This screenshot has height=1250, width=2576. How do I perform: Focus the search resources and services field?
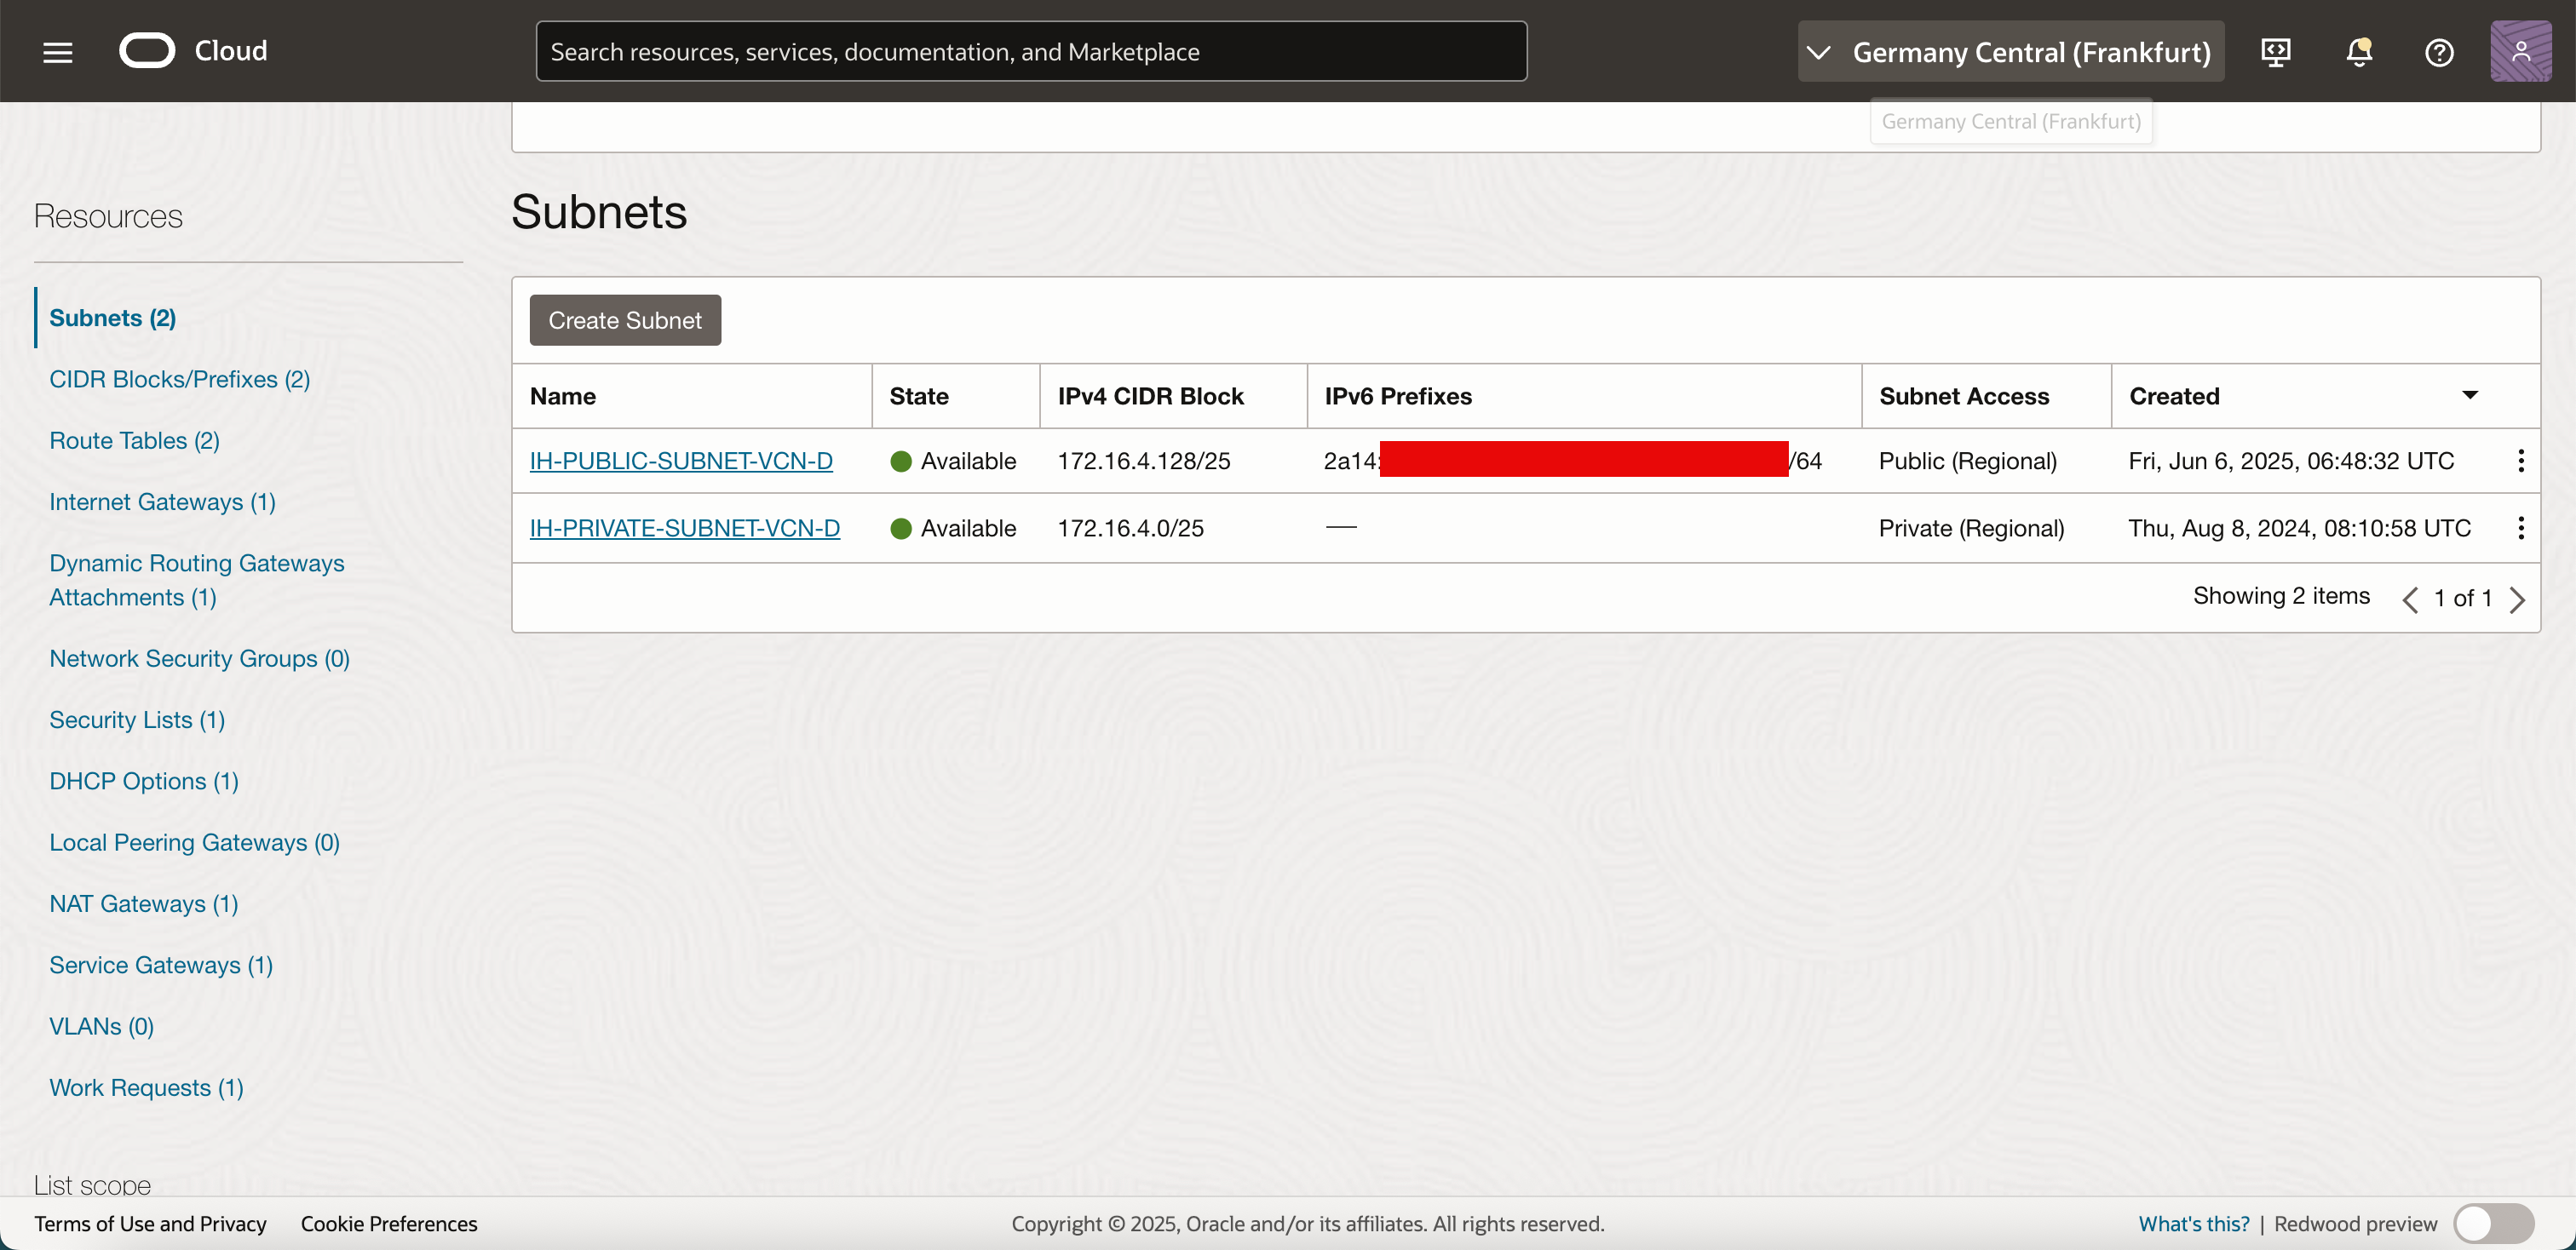[x=1030, y=52]
